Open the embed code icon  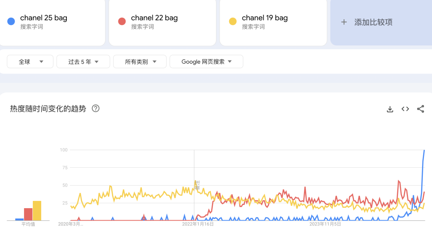coord(405,109)
